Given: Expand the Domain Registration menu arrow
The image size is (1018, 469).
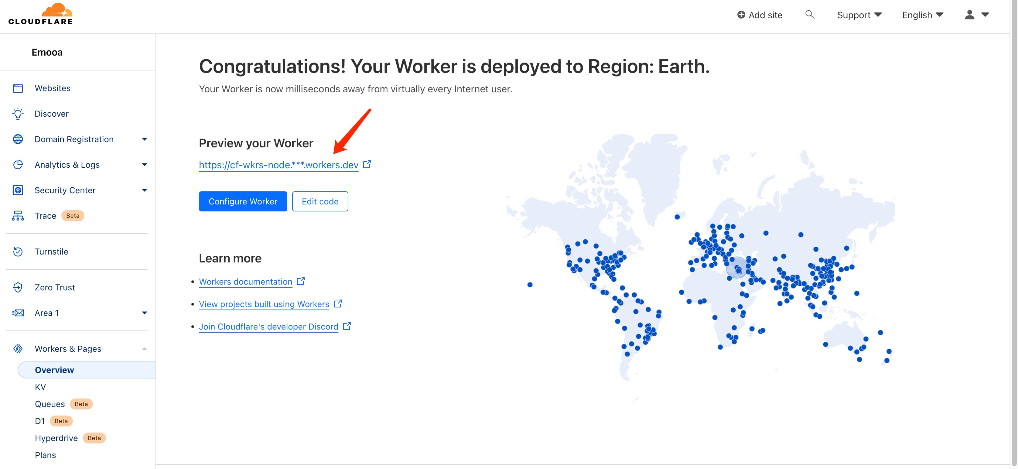Looking at the screenshot, I should point(144,139).
